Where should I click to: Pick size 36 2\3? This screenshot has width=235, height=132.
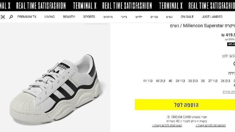(225, 81)
